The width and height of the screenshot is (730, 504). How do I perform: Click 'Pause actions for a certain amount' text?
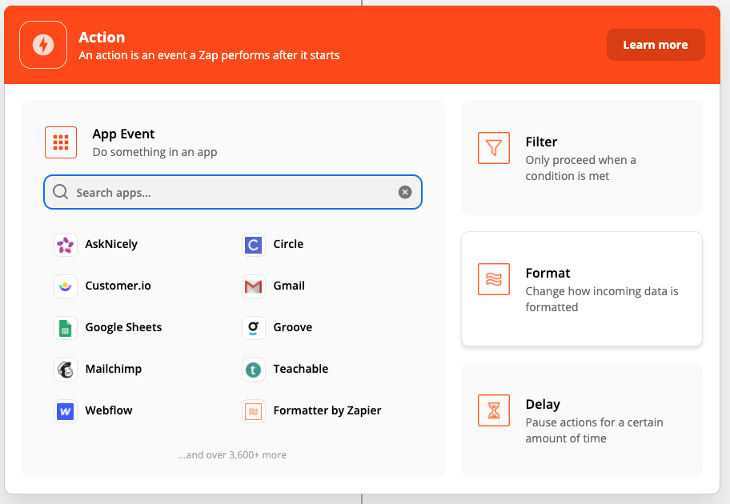coord(595,430)
